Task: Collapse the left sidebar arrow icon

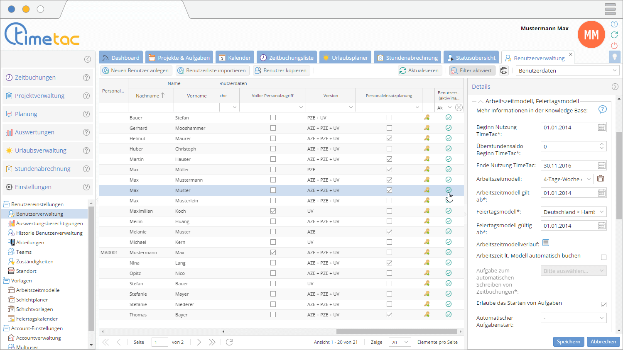Action: click(88, 59)
